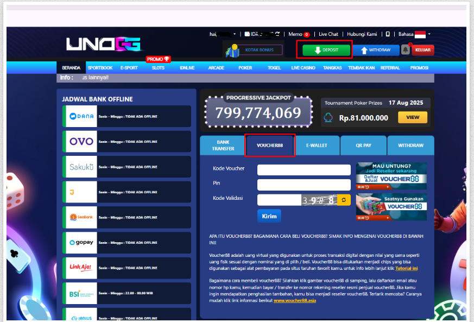Click the poker club tournament icon
Image resolution: width=474 pixels, height=322 pixels.
tap(328, 118)
